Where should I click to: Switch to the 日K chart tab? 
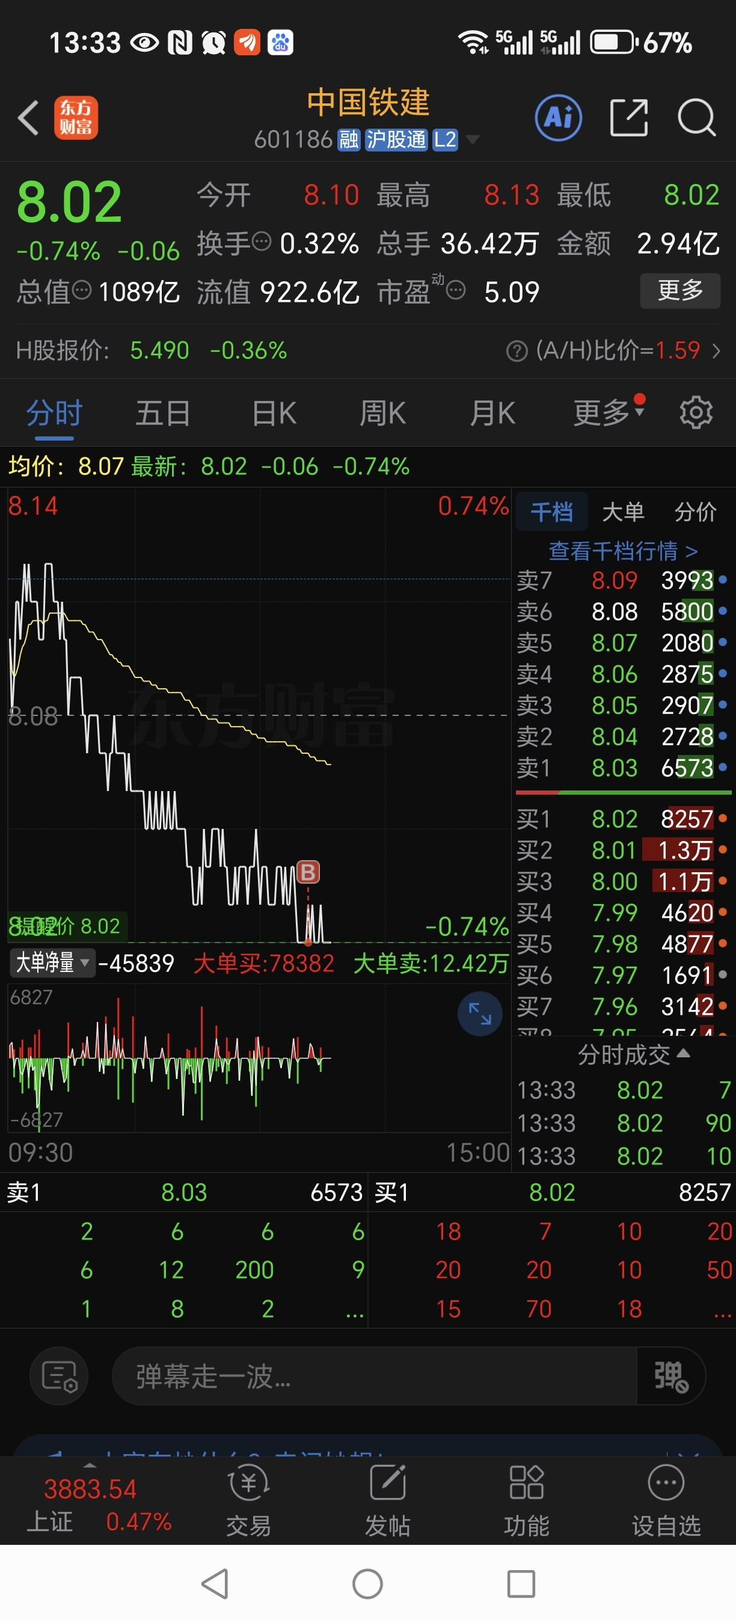(x=274, y=414)
